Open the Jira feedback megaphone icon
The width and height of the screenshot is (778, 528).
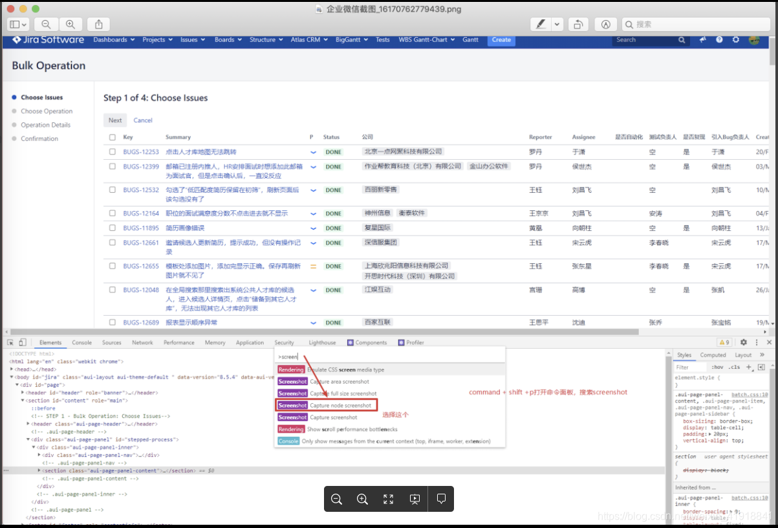pyautogui.click(x=703, y=39)
